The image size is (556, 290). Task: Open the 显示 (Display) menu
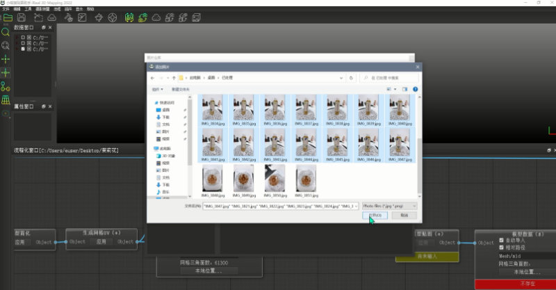point(79,9)
